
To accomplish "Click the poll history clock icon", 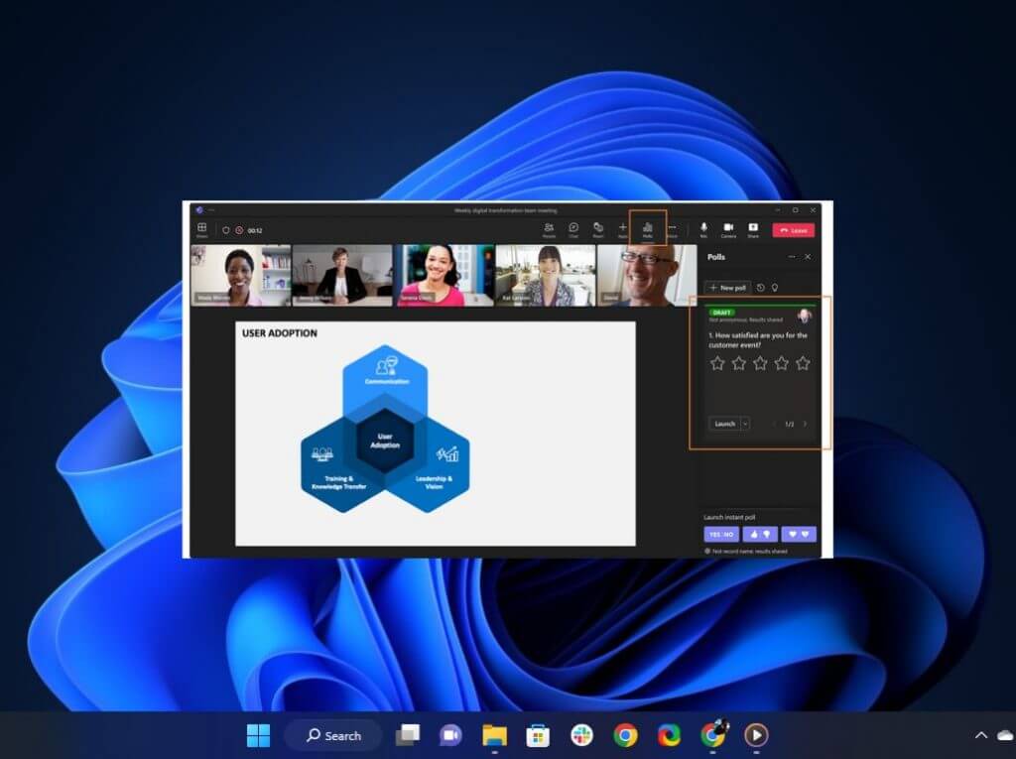I will (x=760, y=288).
